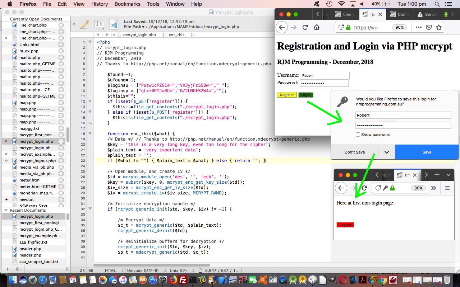460x287 pixels.
Task: Go back in top Firefox window
Action: 282,28
